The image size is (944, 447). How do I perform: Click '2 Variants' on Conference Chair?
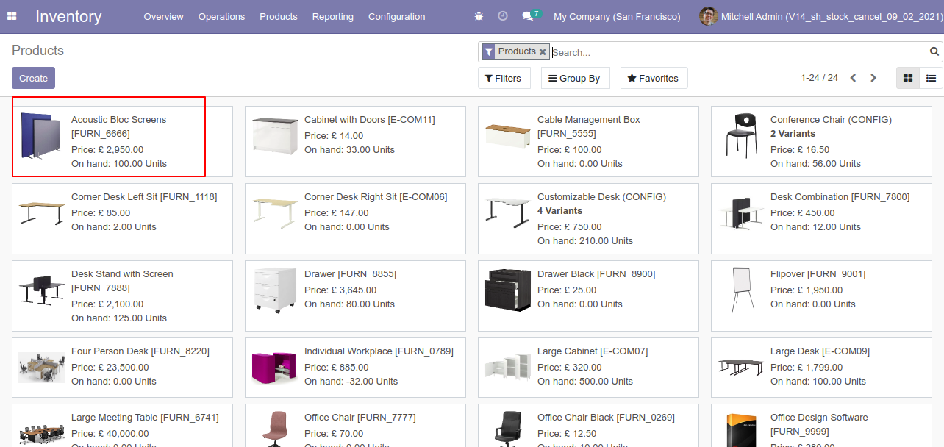793,134
